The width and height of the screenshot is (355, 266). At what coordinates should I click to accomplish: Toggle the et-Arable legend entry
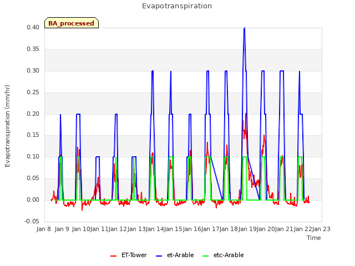(175, 255)
